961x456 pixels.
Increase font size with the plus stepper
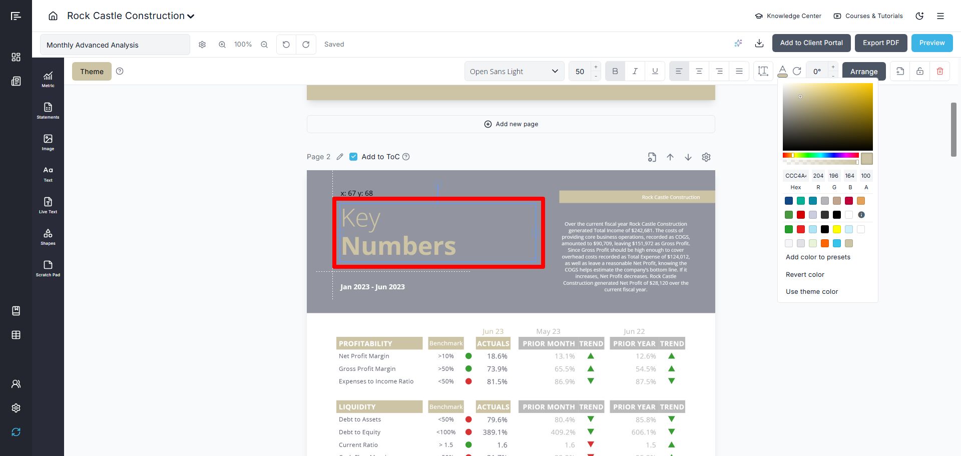point(596,67)
